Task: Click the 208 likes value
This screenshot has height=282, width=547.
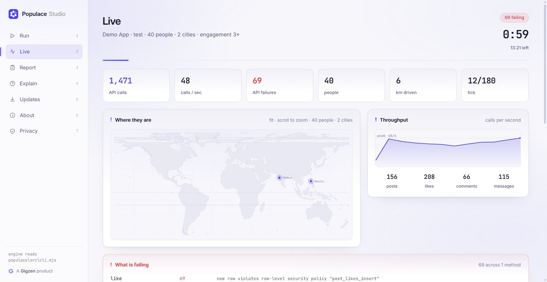Action: 429,177
